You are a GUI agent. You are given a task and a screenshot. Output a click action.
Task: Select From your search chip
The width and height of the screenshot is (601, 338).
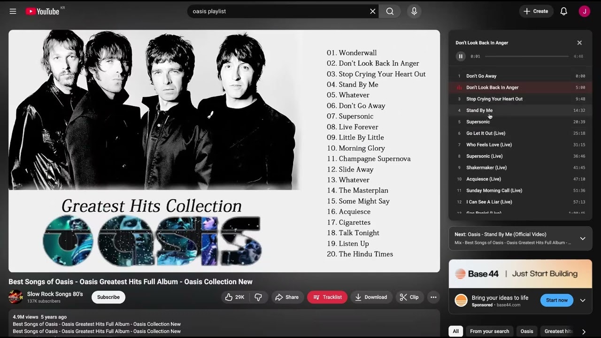tap(489, 331)
